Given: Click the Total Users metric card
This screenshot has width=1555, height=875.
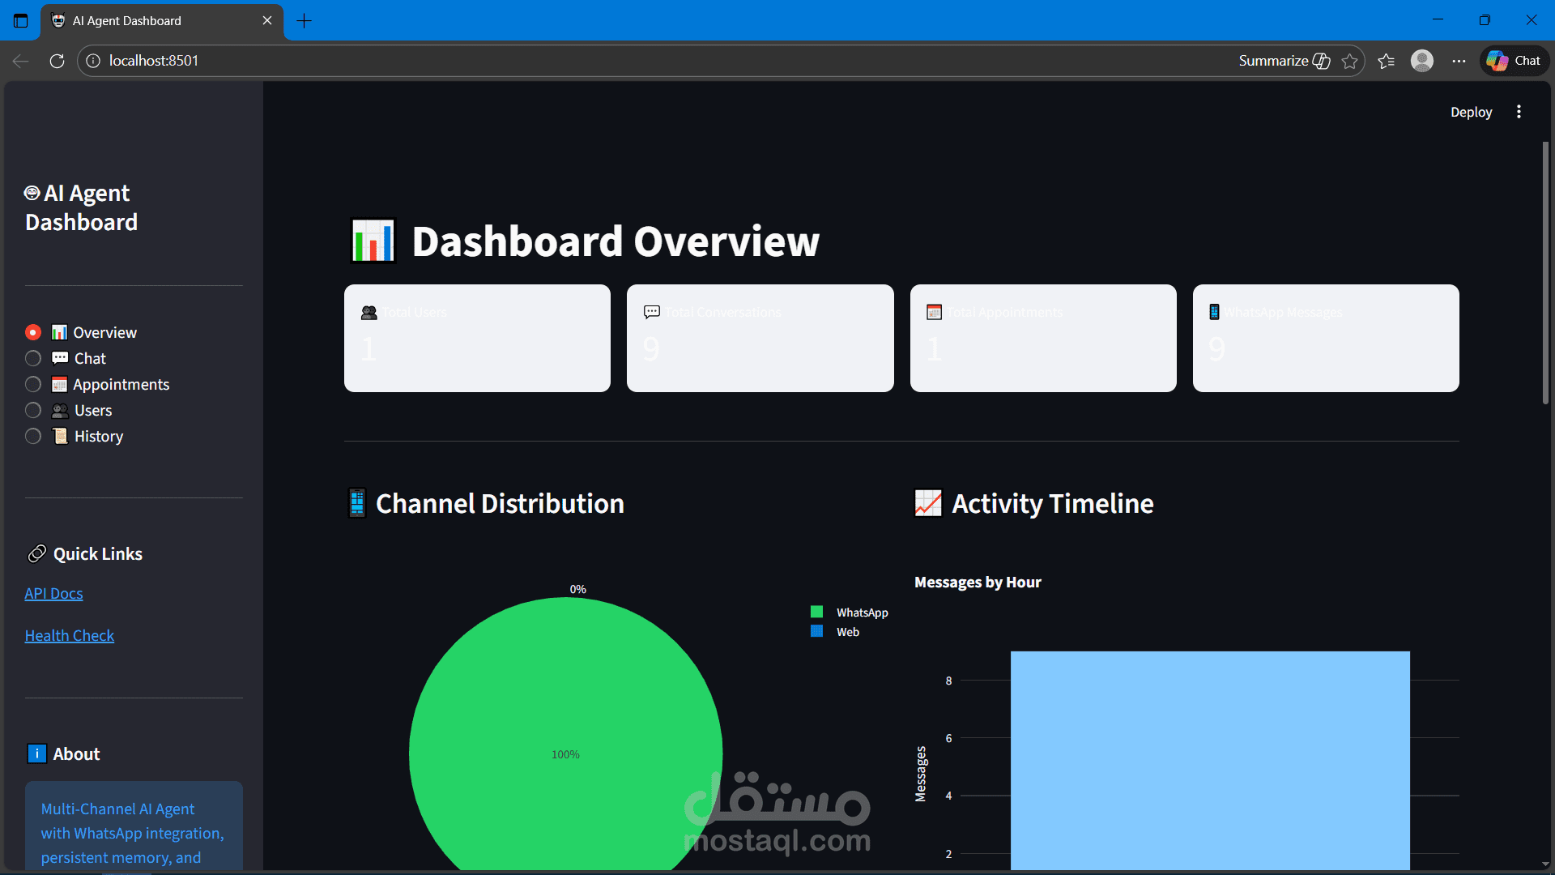Looking at the screenshot, I should coord(477,338).
